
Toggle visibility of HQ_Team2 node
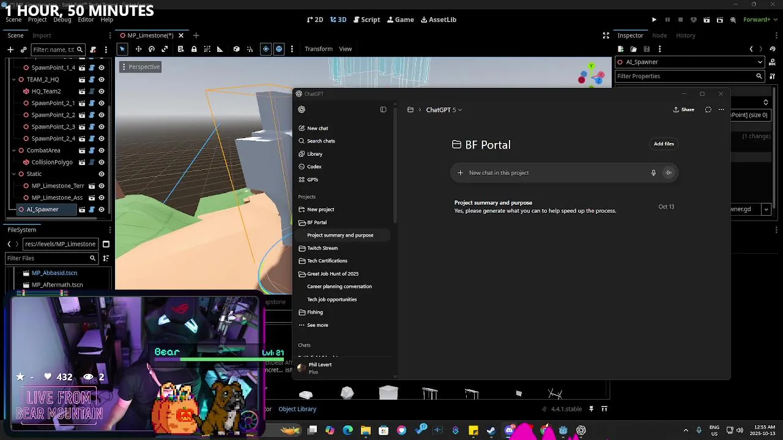(102, 92)
